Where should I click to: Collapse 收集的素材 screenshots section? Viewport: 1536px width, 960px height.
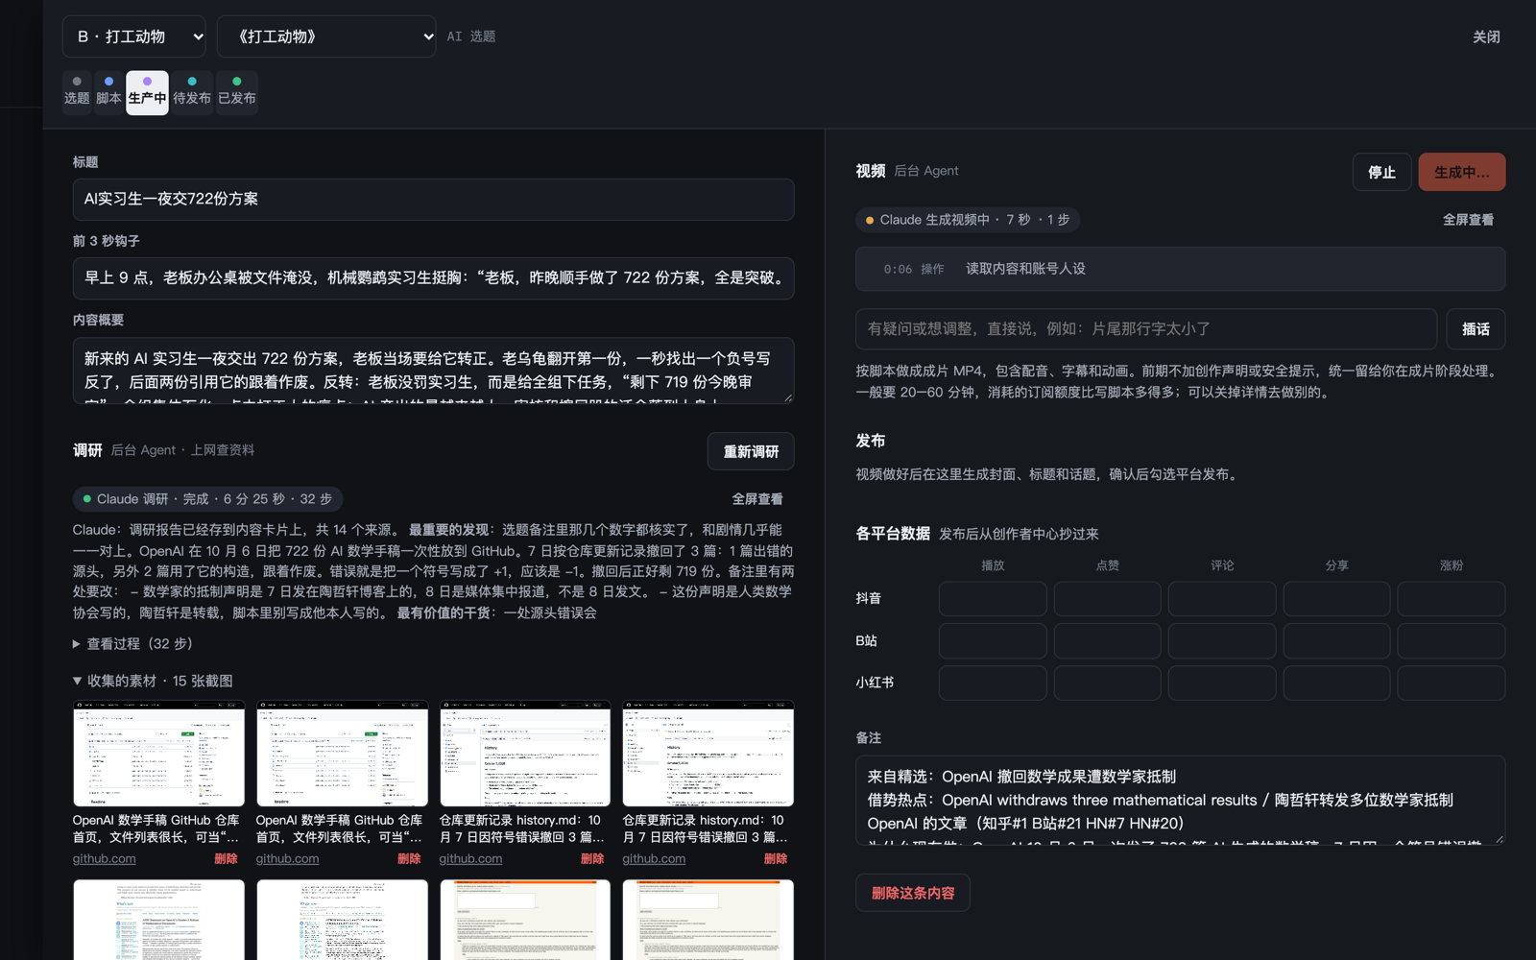(x=153, y=681)
